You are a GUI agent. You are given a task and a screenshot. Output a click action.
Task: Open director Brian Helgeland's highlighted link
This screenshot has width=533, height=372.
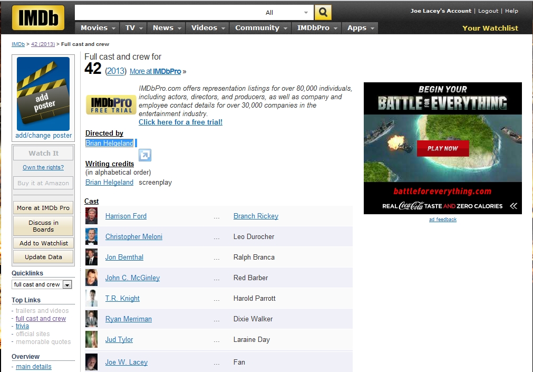pos(110,144)
